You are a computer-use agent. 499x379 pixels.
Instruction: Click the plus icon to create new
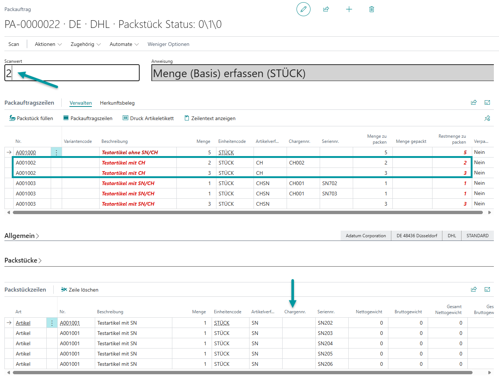(x=349, y=9)
